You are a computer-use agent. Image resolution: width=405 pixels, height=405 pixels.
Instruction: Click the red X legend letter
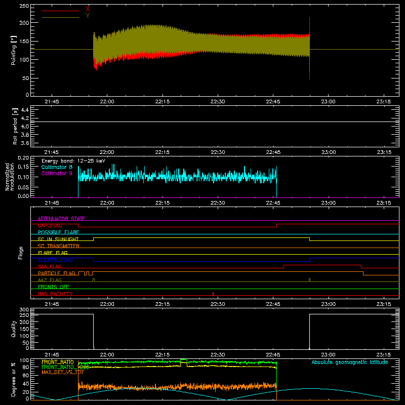coord(88,9)
